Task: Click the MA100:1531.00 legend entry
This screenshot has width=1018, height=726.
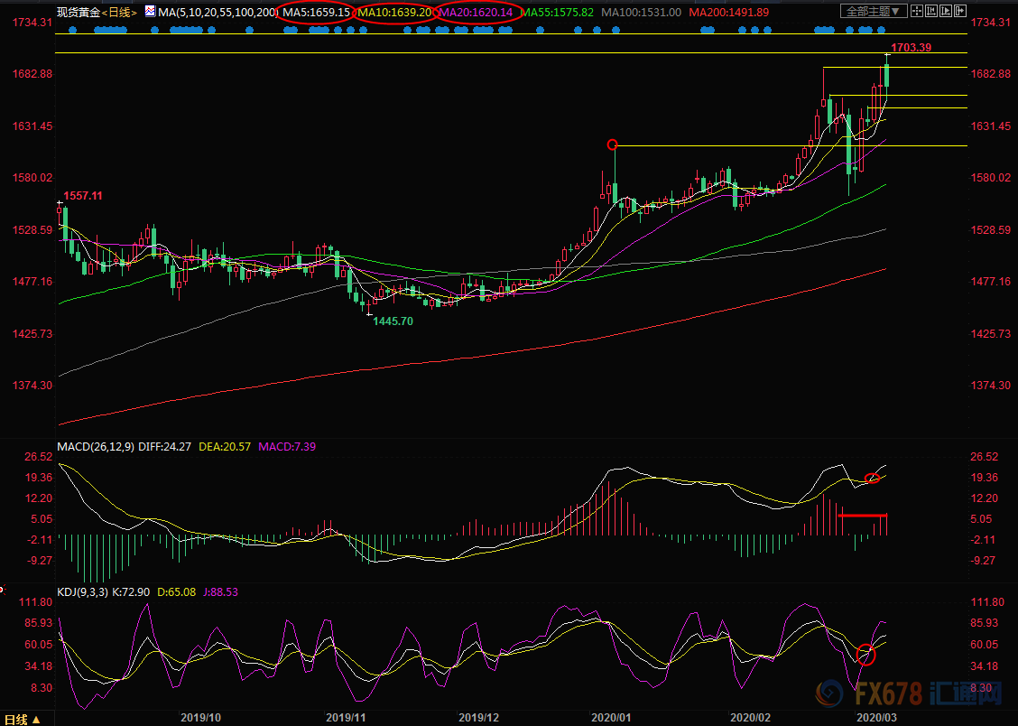Action: (x=641, y=12)
